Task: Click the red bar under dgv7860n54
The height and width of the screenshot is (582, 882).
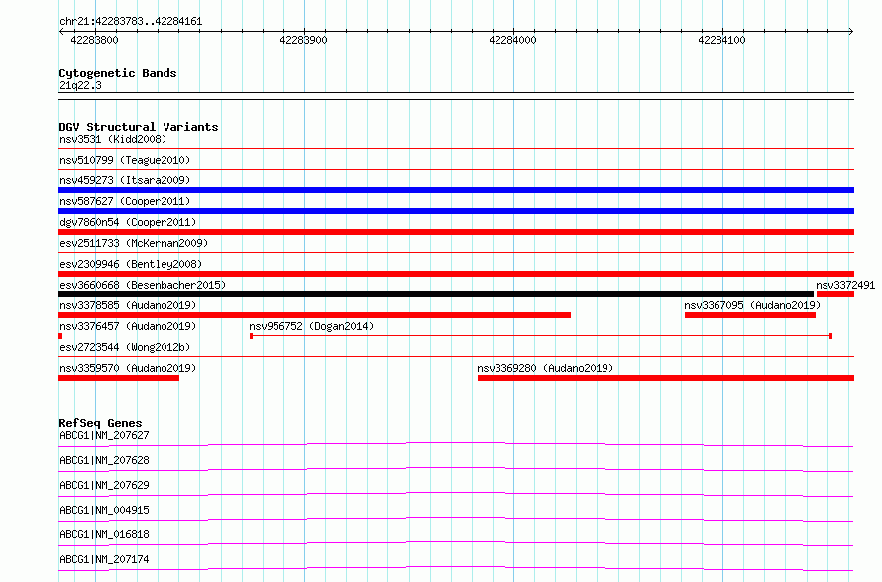Action: [456, 232]
